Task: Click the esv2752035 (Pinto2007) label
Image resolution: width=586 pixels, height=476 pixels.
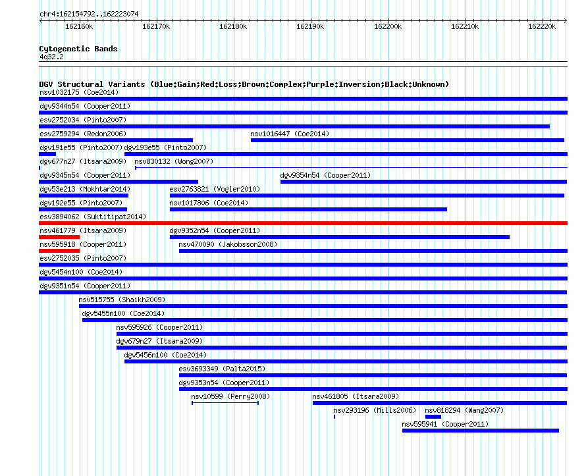Action: 84,258
